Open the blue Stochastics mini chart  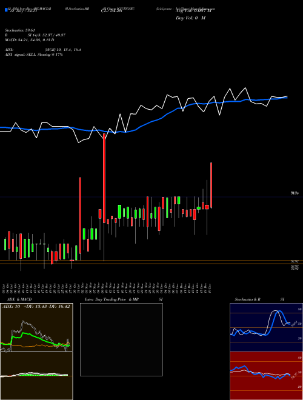tap(266, 327)
